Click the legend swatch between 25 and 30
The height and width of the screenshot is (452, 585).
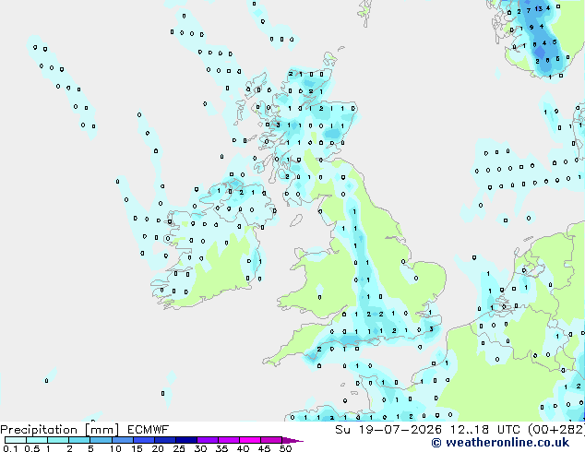186,440
